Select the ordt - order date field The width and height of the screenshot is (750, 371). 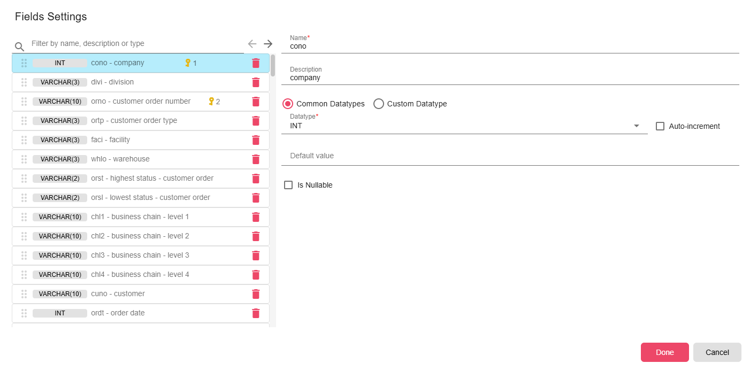[x=141, y=313]
